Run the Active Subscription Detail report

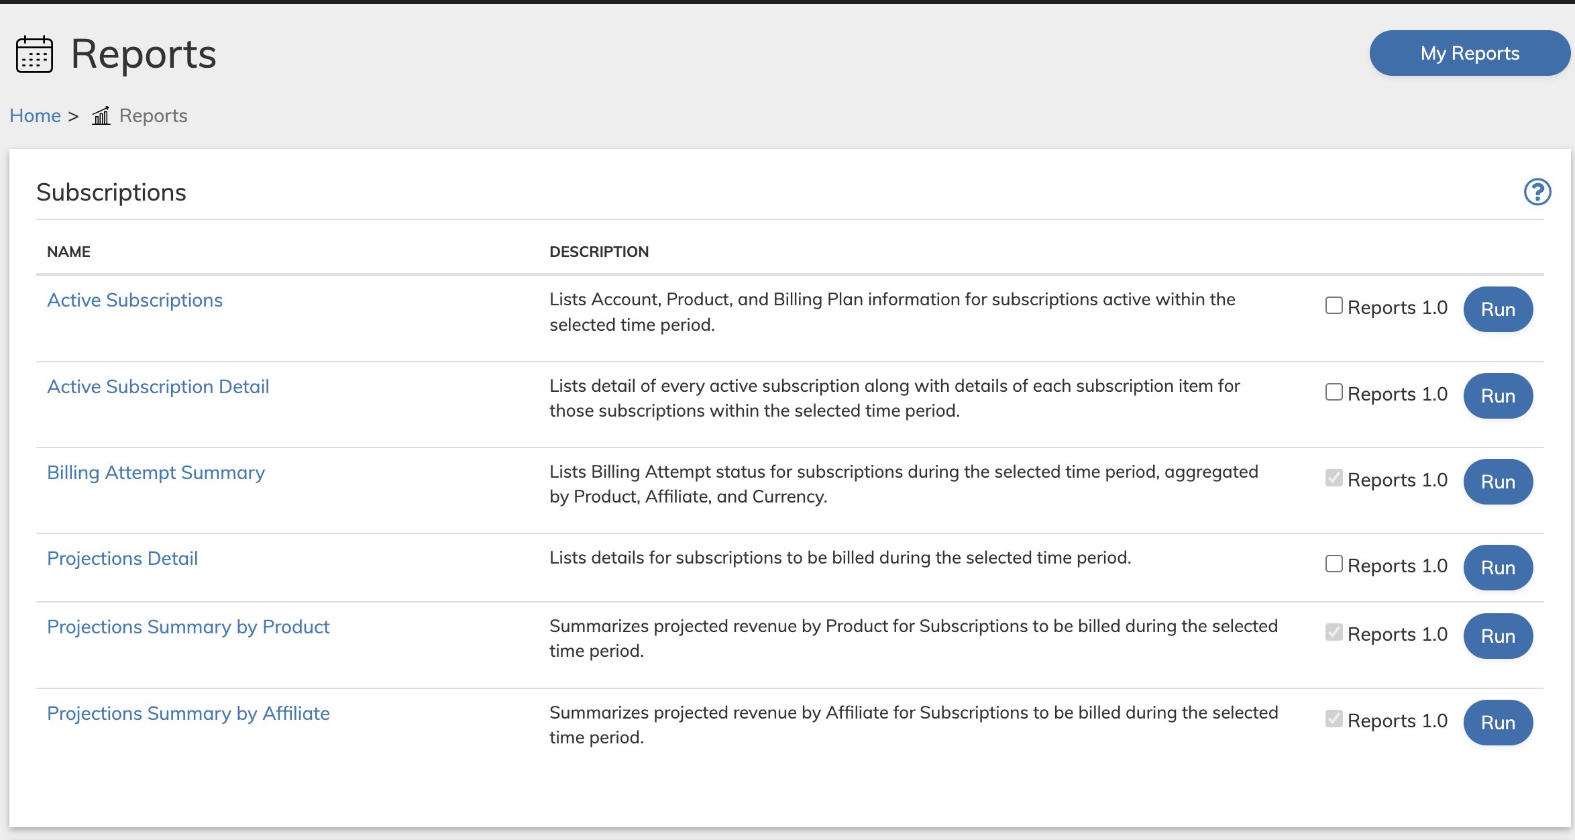(1498, 396)
